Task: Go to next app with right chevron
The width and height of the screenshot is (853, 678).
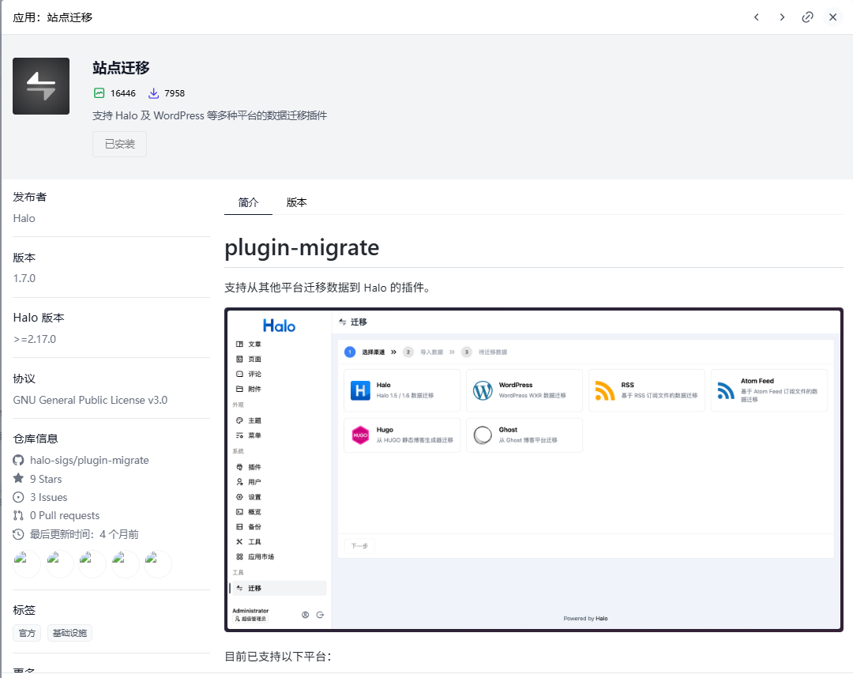Action: (782, 17)
